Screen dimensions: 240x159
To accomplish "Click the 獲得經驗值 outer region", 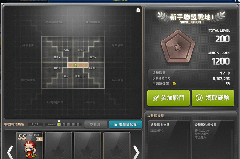I will click(x=93, y=22).
